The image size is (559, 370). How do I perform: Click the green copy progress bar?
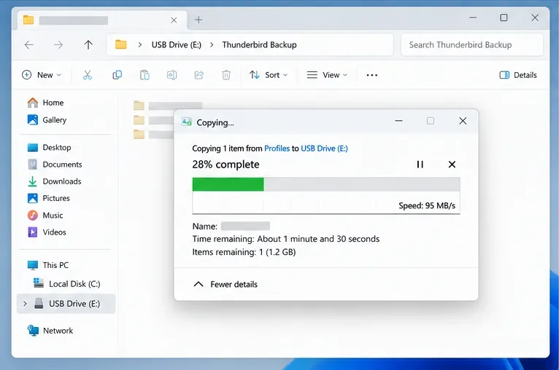(x=228, y=184)
